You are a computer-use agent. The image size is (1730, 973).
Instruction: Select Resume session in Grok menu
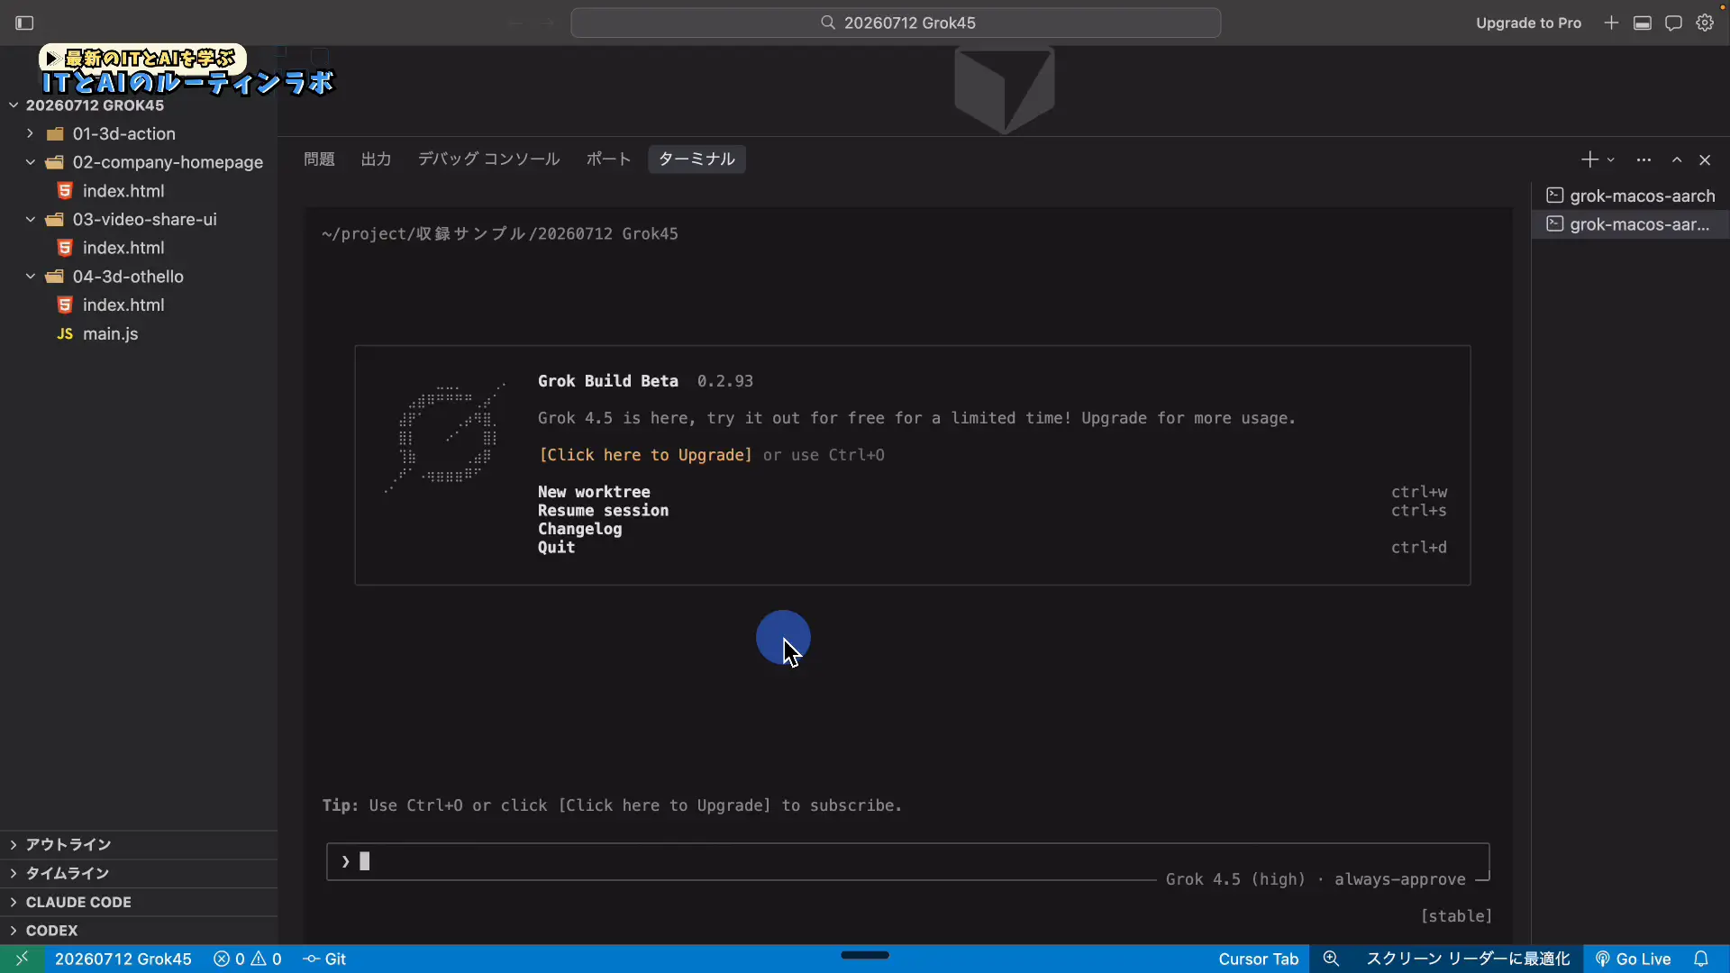point(603,511)
